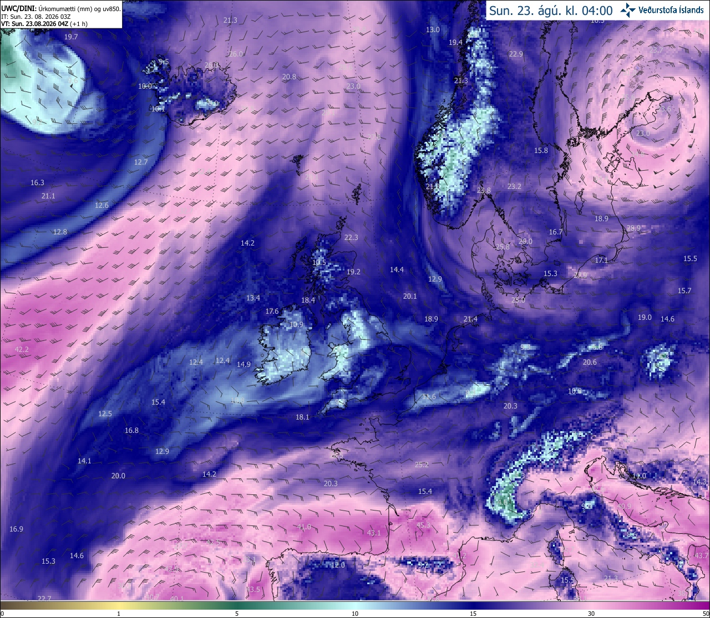Select the Sun. 23. ágú. kl. 04:00 timestamp

[x=550, y=10]
